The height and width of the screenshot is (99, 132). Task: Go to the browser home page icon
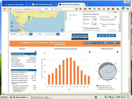99,9
